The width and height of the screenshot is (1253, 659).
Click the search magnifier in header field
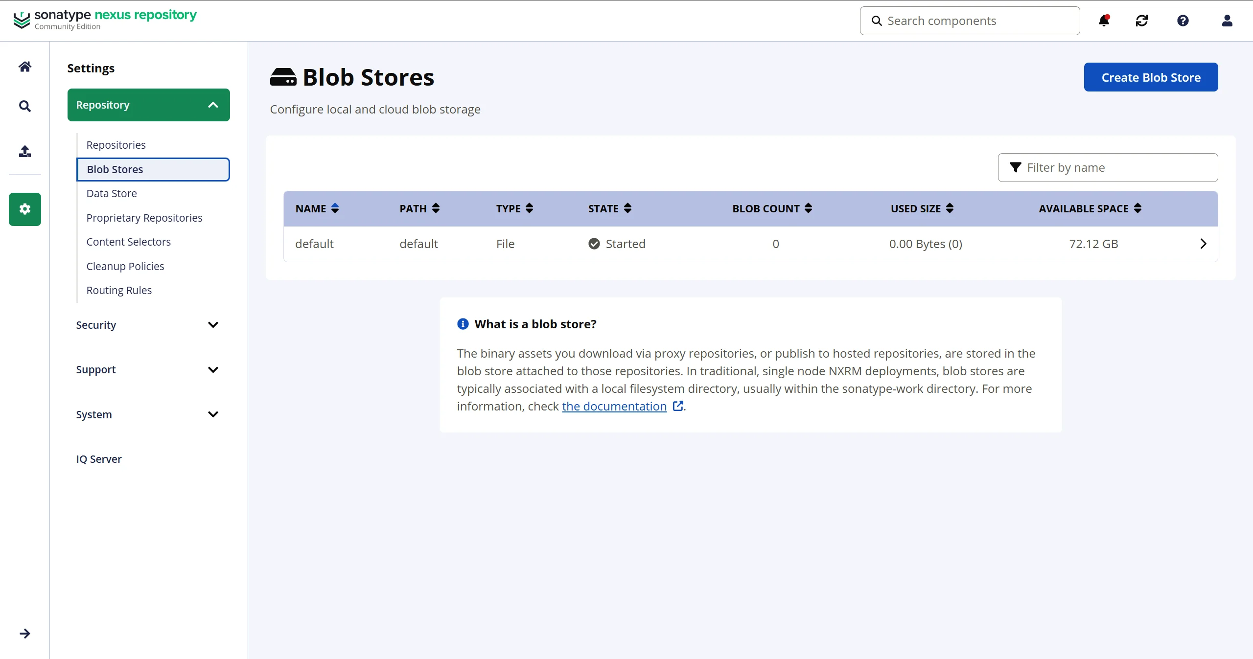point(877,21)
